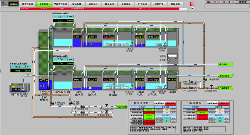Screen dimensions: 250x135
Task: Click the 二沉池排泥阀 green condition indicator
Action: point(202,113)
